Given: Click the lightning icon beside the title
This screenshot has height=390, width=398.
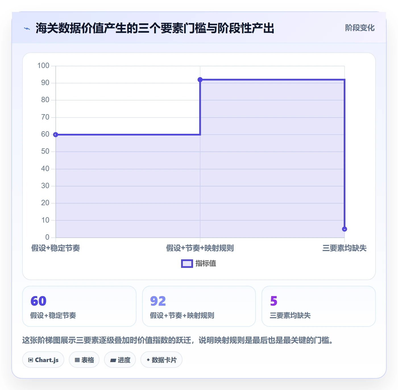Looking at the screenshot, I should click(x=27, y=28).
